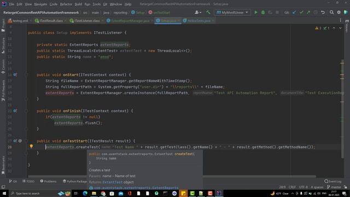Run with coverage icon in toolbar
Viewport: 350px width, 197px height.
click(270, 12)
